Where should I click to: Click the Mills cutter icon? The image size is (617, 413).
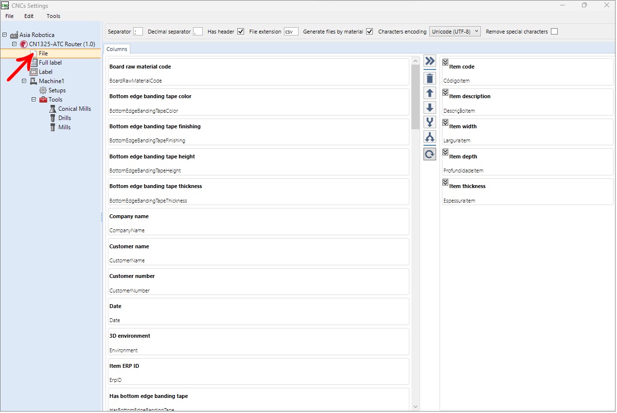pyautogui.click(x=53, y=127)
